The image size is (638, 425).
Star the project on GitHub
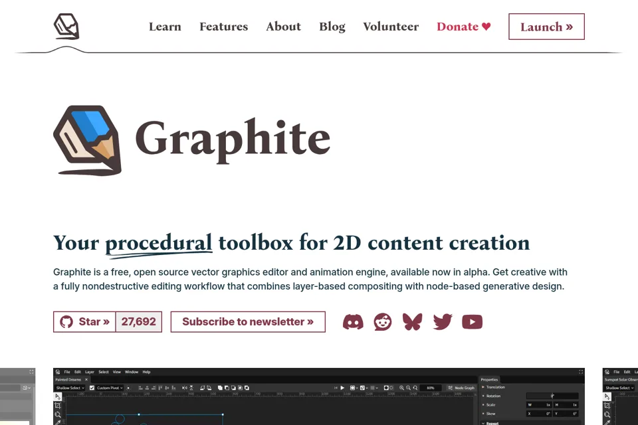click(x=84, y=321)
